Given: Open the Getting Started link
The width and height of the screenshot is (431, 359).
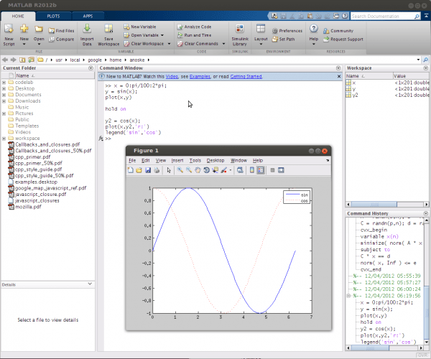Looking at the screenshot, I should (x=246, y=77).
